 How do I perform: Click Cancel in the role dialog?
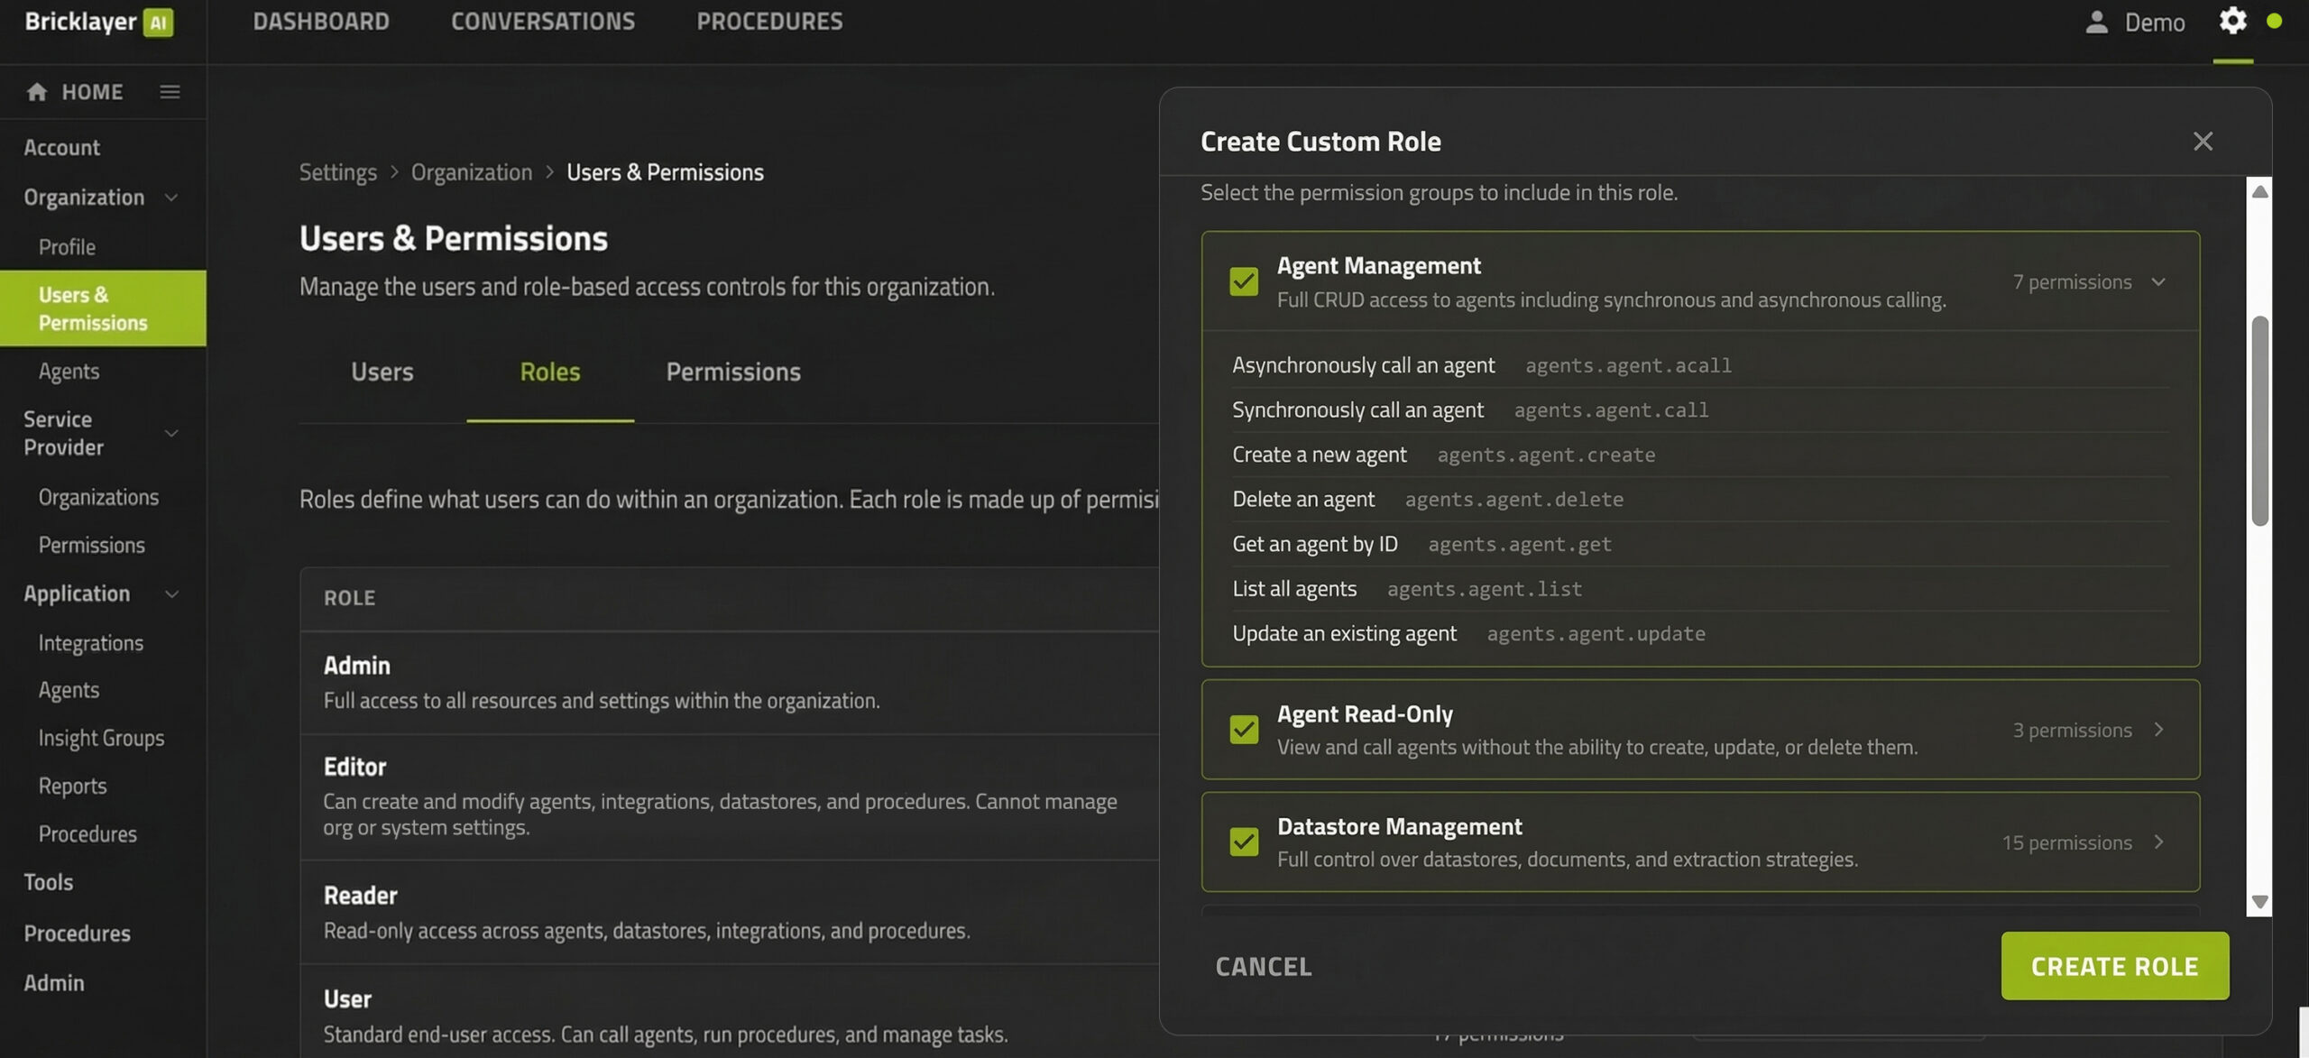[x=1263, y=966]
